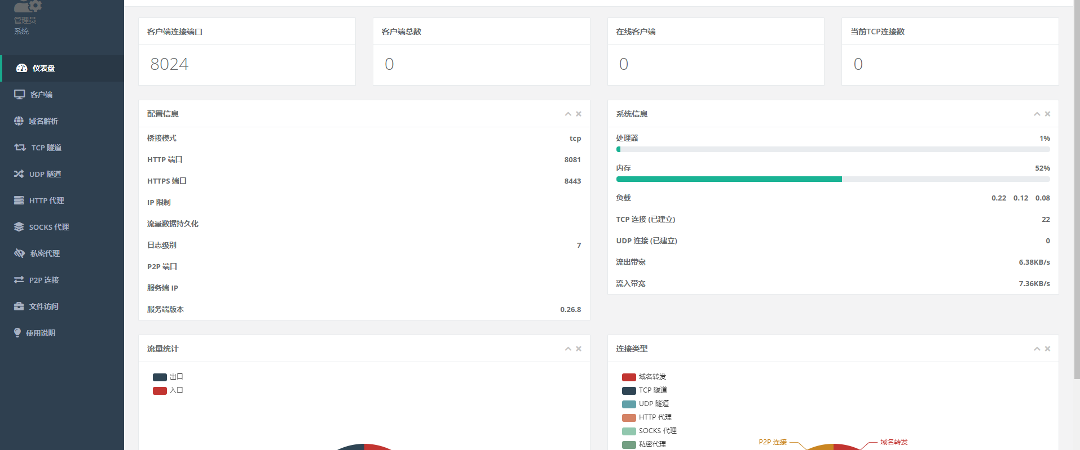The width and height of the screenshot is (1080, 450).
Task: Collapse the 配置信息 panel
Action: [568, 114]
